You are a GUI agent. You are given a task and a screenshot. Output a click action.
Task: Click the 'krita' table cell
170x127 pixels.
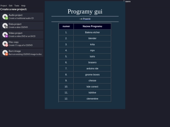coord(92,45)
